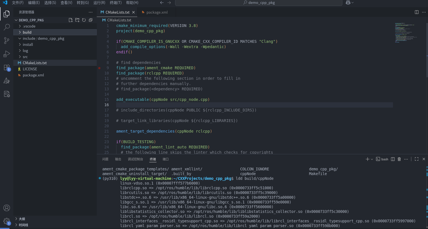Close the terminal panel

[424, 159]
